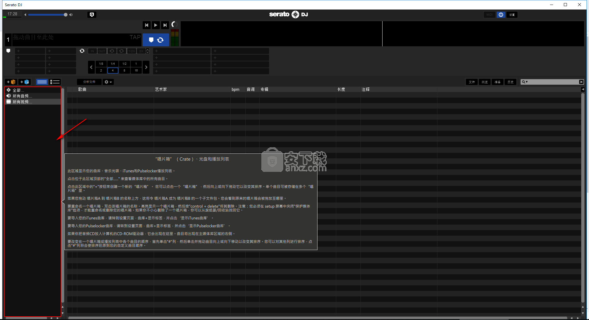Select 2 beat auto loop
Screen dimensions: 589x320
click(x=101, y=71)
